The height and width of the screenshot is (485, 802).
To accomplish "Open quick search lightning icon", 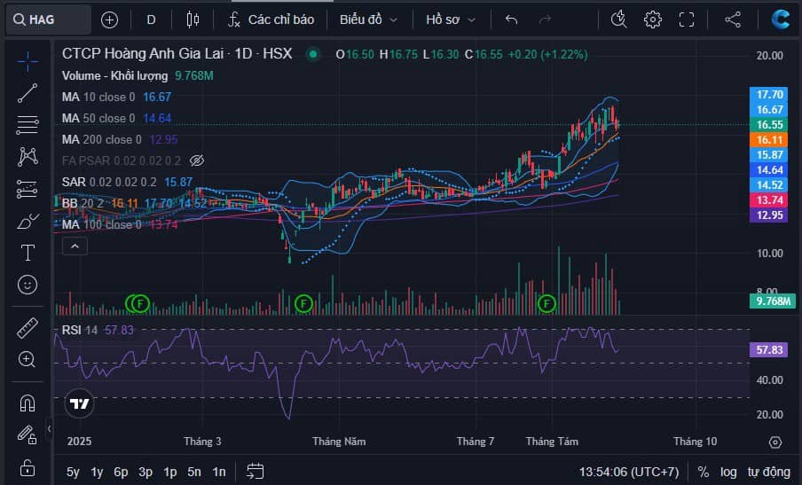I will pos(619,20).
